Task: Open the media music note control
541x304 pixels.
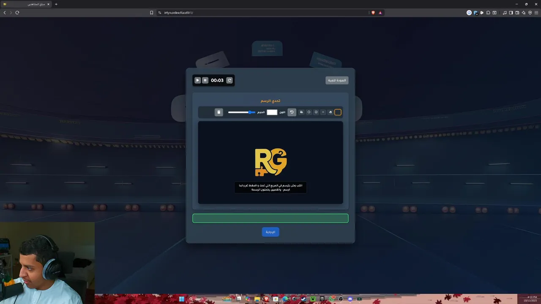Action: pyautogui.click(x=505, y=13)
